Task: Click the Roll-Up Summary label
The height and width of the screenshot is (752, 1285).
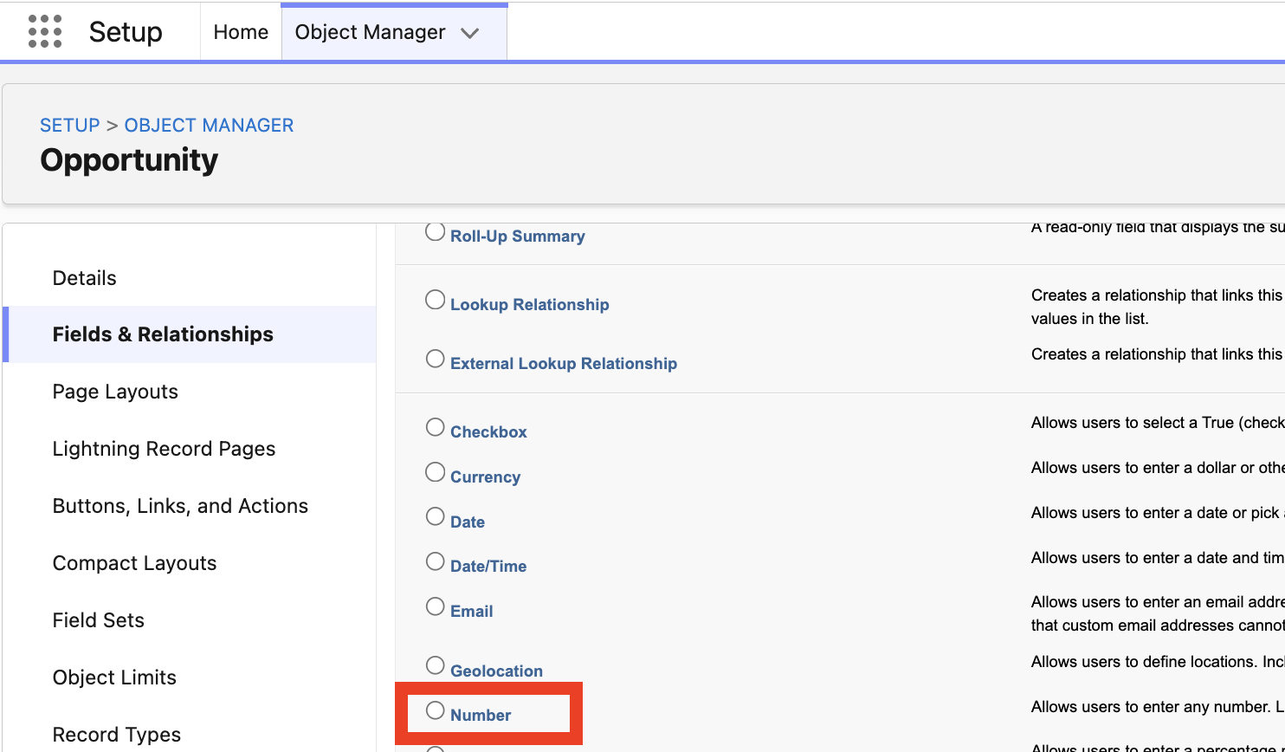Action: 518,237
